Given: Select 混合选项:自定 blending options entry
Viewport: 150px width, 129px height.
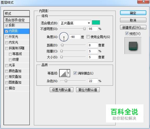Looking at the screenshot, I should pos(17,20).
